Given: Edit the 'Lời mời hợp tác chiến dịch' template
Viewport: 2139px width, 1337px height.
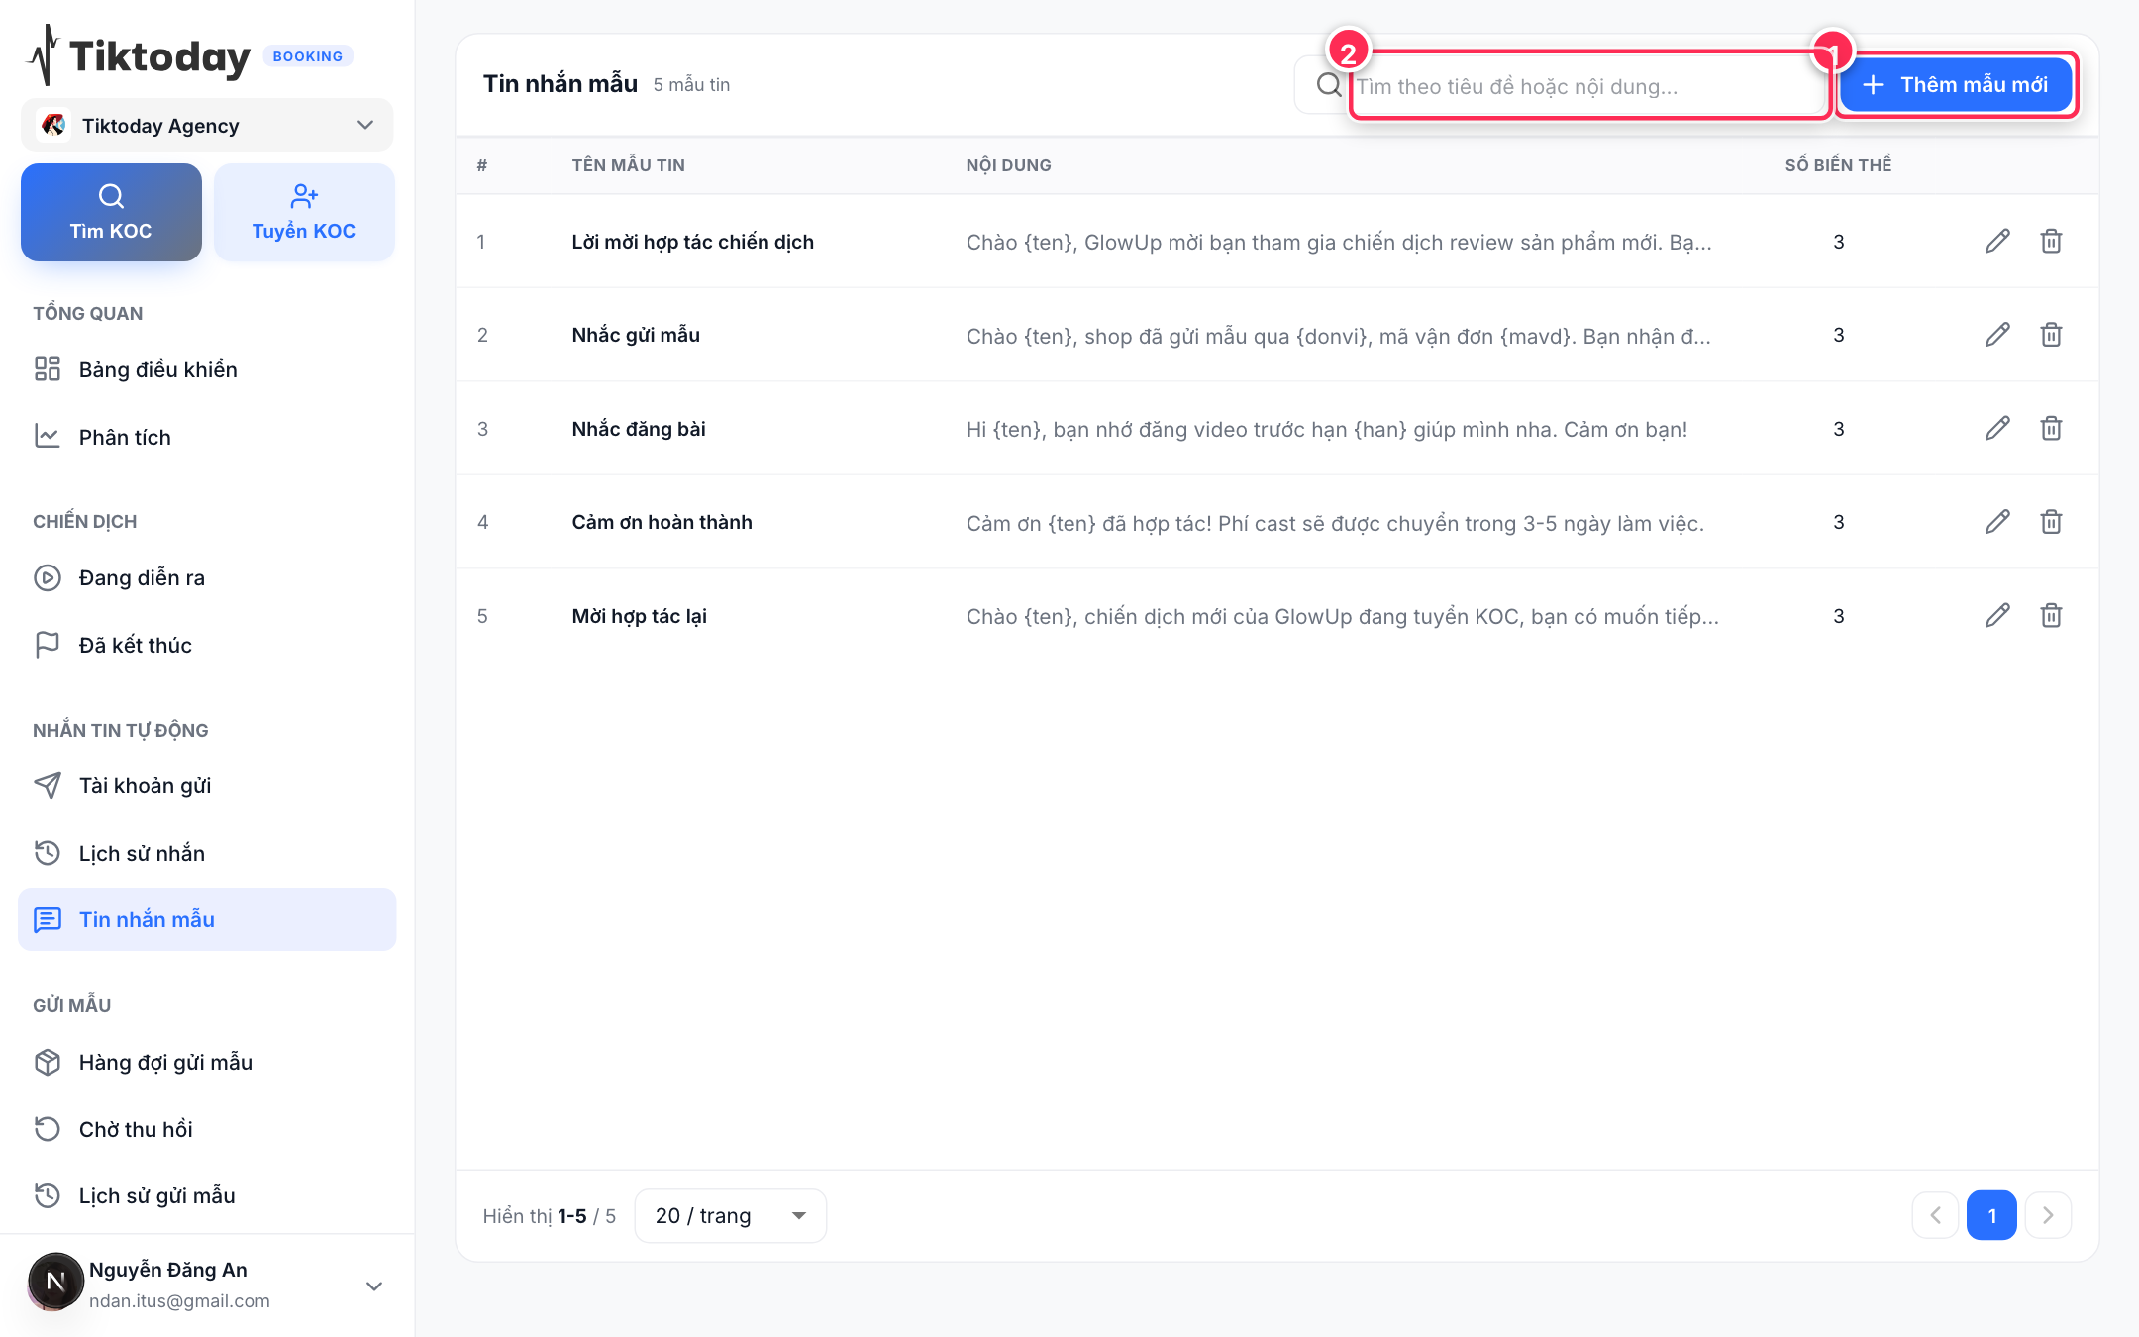Looking at the screenshot, I should pyautogui.click(x=1997, y=241).
